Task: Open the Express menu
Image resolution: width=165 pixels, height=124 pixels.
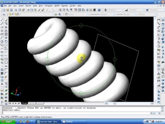Action: tap(65, 6)
